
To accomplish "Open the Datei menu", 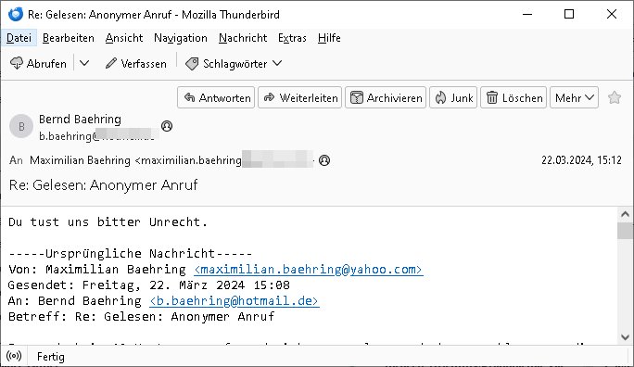I will point(19,38).
